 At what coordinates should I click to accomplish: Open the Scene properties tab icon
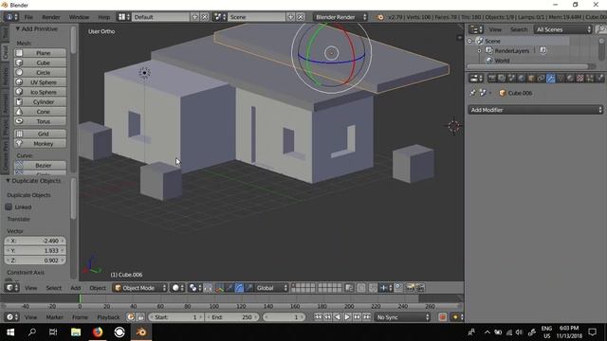(511, 79)
